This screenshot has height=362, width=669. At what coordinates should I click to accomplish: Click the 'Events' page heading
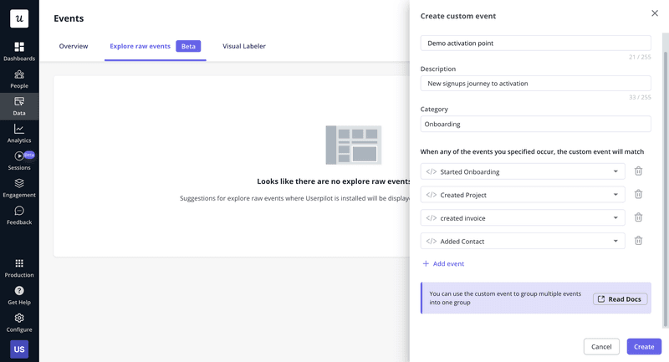(x=69, y=18)
